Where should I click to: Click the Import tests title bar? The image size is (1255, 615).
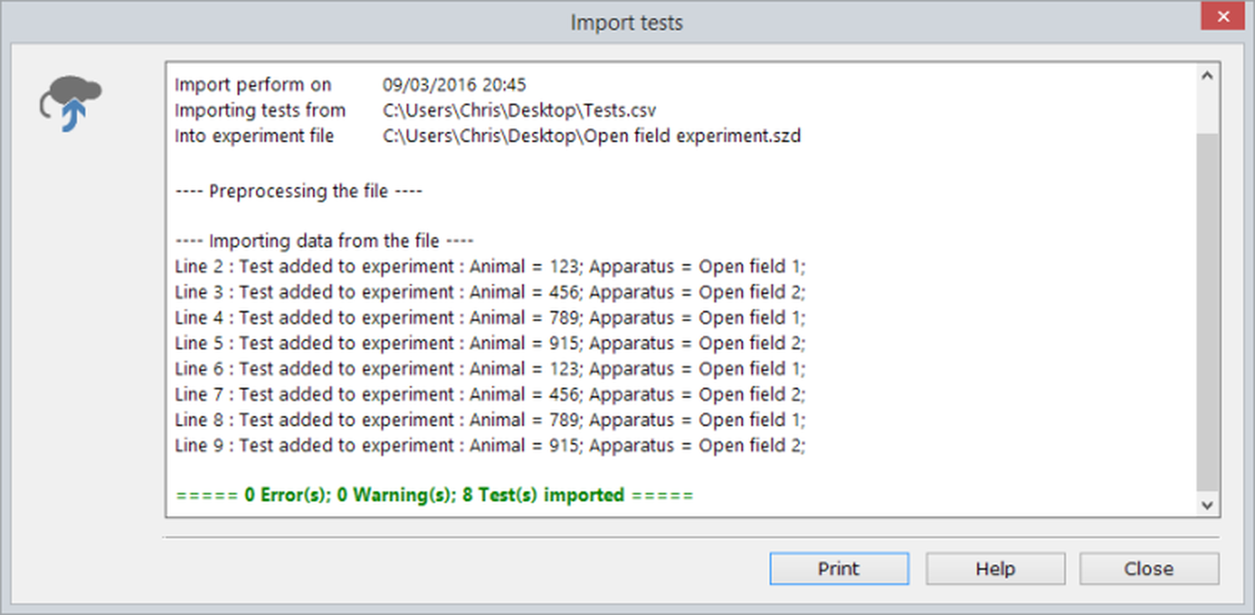pos(626,22)
